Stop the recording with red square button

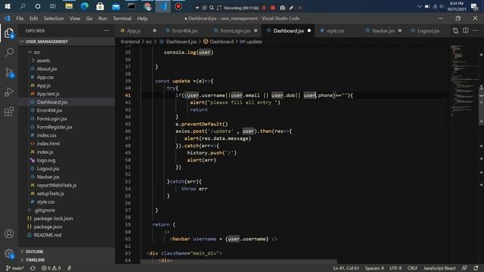(273, 8)
